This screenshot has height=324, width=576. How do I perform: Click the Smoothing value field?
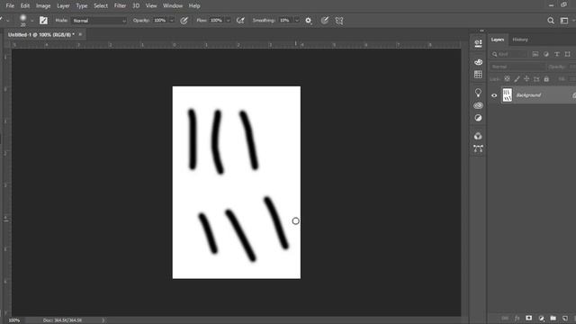[284, 21]
